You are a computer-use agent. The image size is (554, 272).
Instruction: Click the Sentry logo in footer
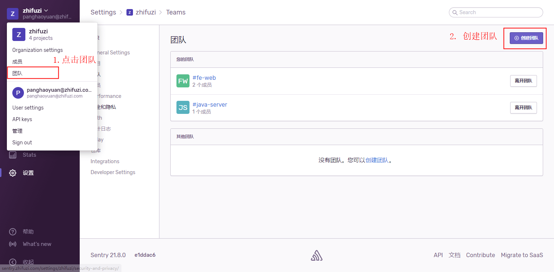(317, 255)
